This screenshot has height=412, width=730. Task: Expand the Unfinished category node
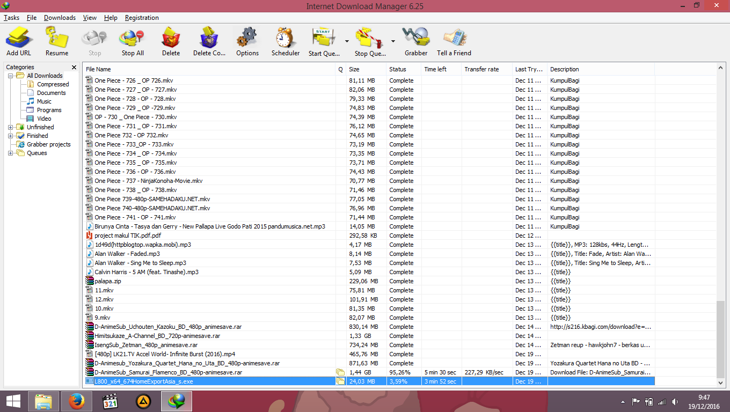coord(11,127)
